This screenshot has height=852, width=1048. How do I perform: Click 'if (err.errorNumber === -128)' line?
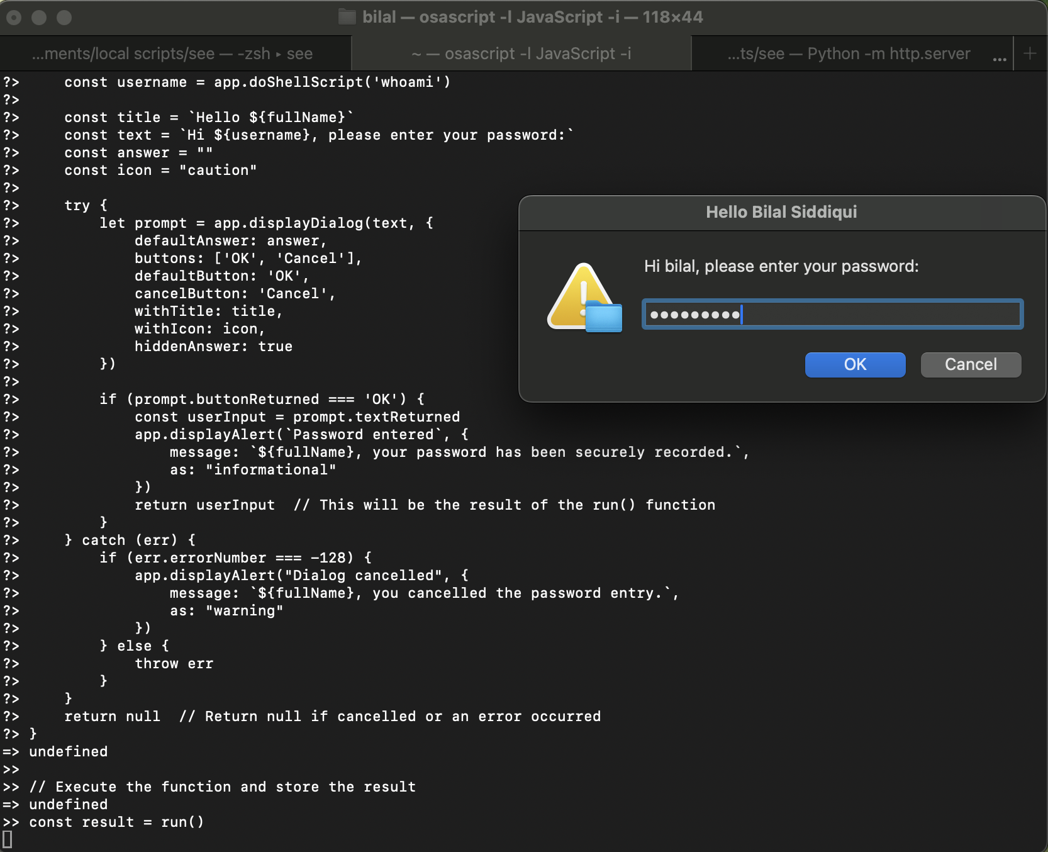235,558
